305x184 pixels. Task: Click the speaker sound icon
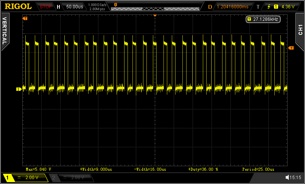(288, 177)
